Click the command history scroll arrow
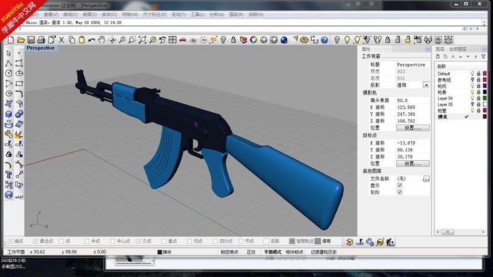Image resolution: width=493 pixels, height=277 pixels. (484, 22)
